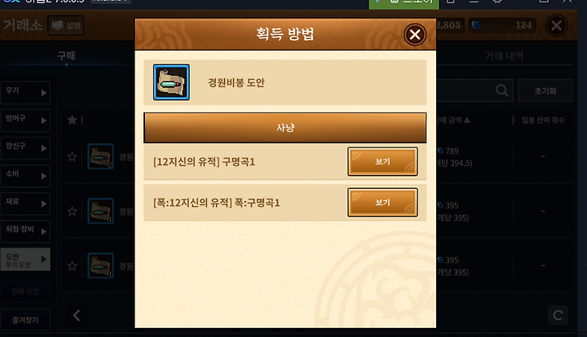Favorite the second listed item star
587x337 pixels.
[72, 212]
